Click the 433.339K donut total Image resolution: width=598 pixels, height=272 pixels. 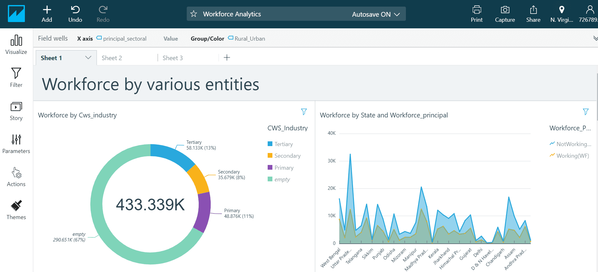(151, 205)
